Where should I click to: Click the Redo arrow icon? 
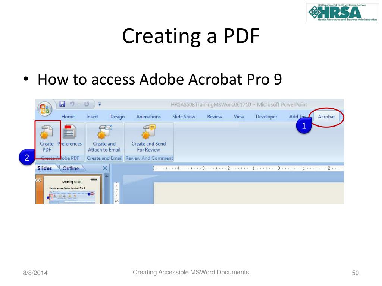[87, 104]
